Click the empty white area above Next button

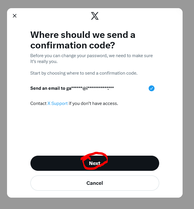95,131
